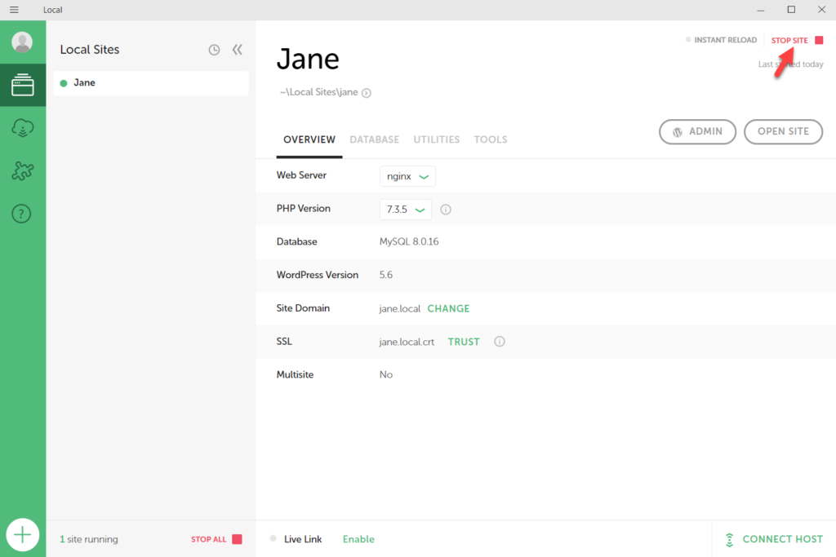This screenshot has width=836, height=557.
Task: Click Stop All text
Action: click(209, 539)
